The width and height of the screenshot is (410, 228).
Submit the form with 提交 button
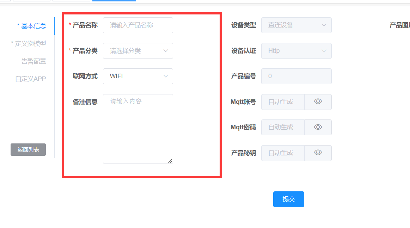(288, 199)
